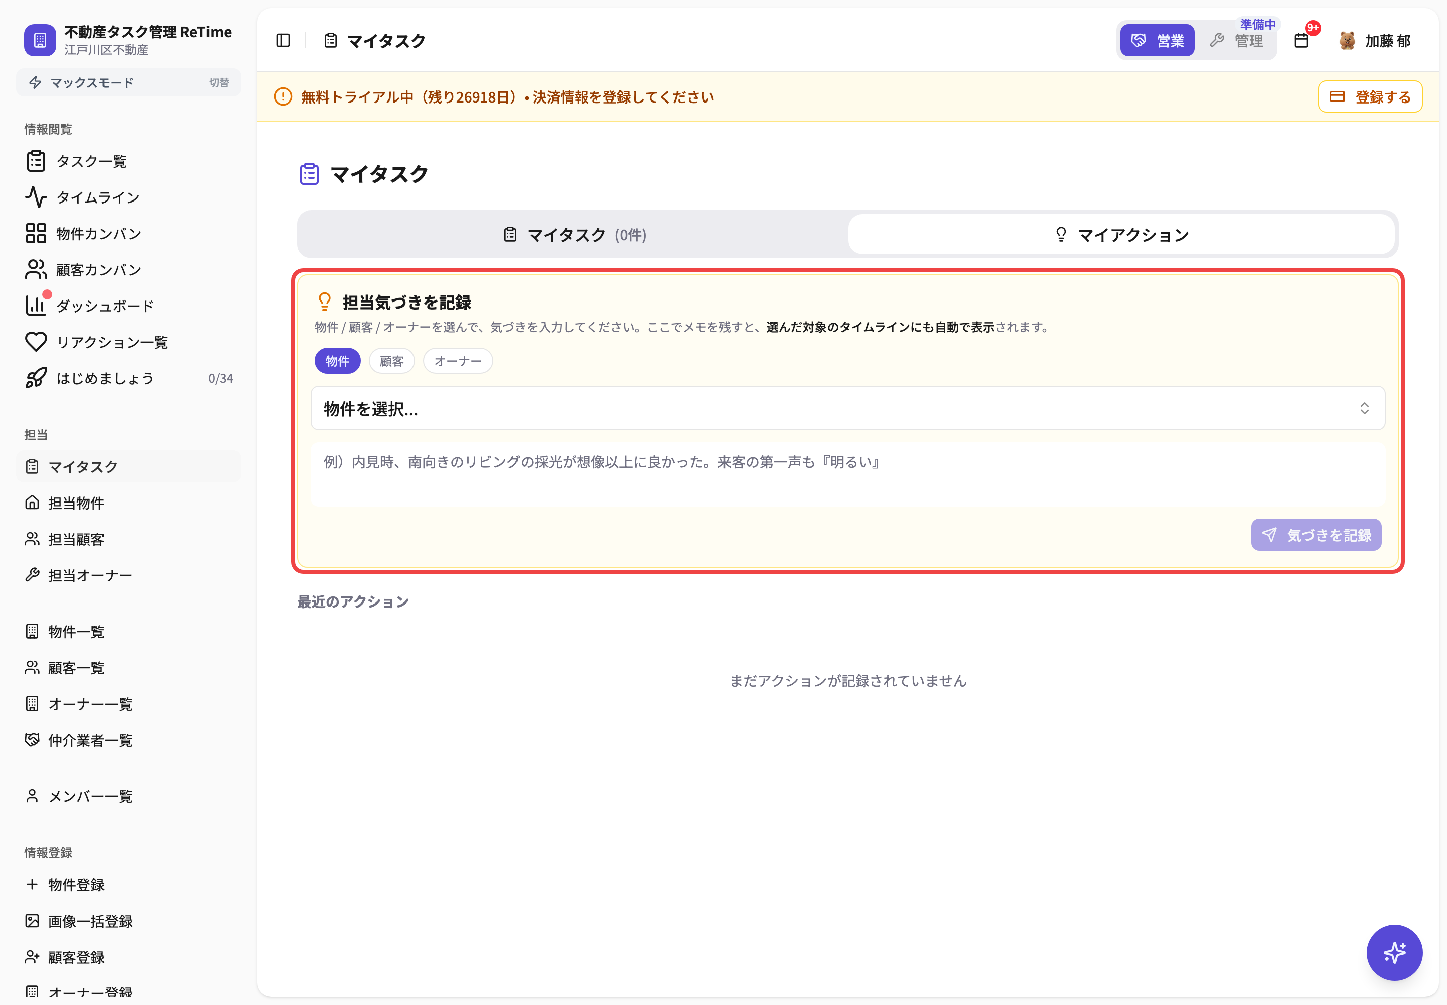Click the 担当気づきを記録 heading
This screenshot has width=1447, height=1005.
pyautogui.click(x=407, y=303)
